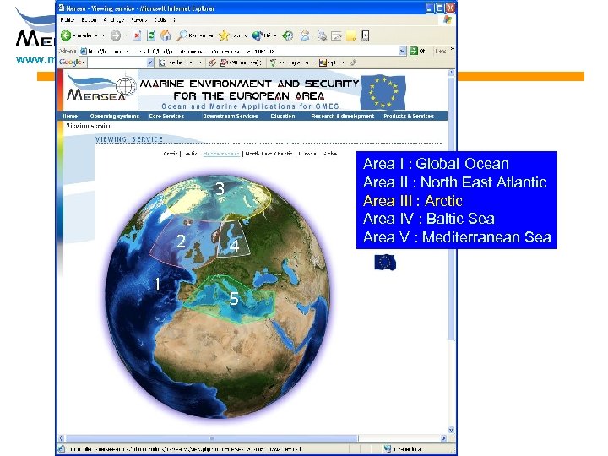Open the Favoris menu
This screenshot has width=608, height=456.
(x=138, y=19)
